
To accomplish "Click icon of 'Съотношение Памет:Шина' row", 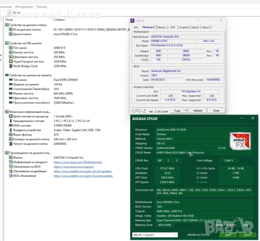I will (x=11, y=89).
